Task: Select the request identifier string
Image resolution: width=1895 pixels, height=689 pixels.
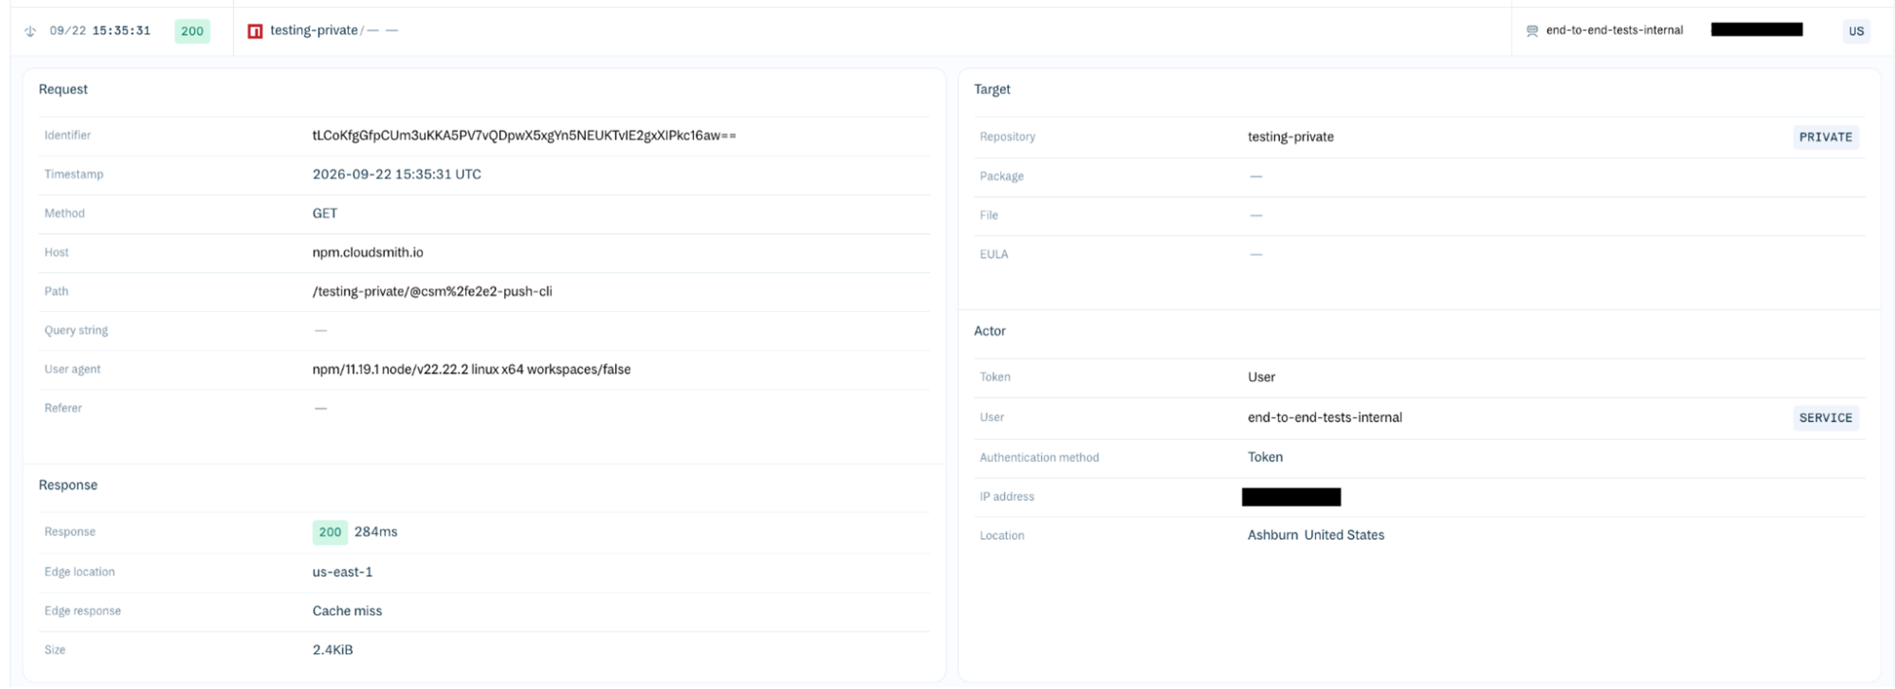Action: click(x=524, y=135)
